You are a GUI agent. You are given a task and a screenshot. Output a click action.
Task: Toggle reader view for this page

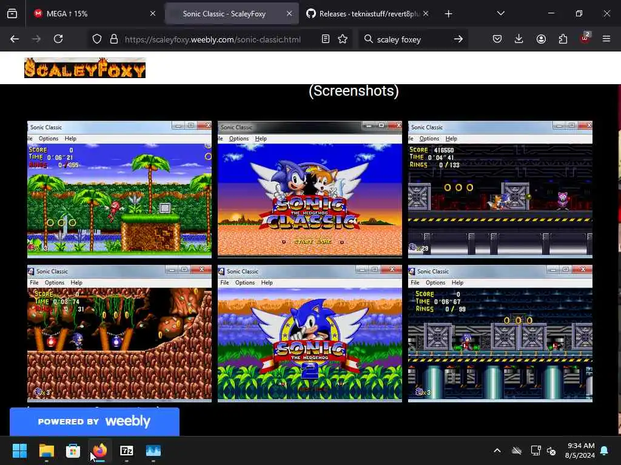pos(326,39)
